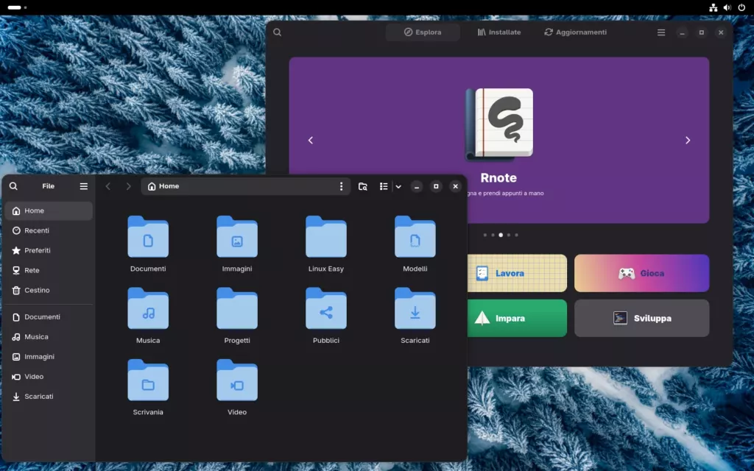Open the Sviluppa category
Image resolution: width=754 pixels, height=471 pixels.
(x=641, y=318)
